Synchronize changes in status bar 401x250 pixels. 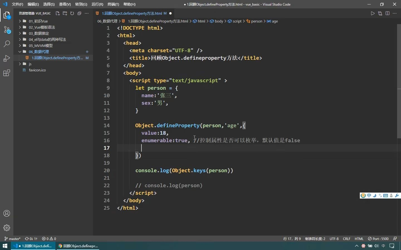(x=31, y=239)
